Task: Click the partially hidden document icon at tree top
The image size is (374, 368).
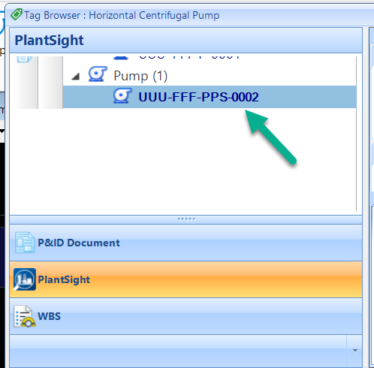Action: pos(24,59)
